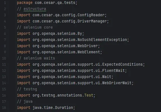Click line number 1 in the gutter
The height and width of the screenshot is (112, 161).
pos(5,3)
